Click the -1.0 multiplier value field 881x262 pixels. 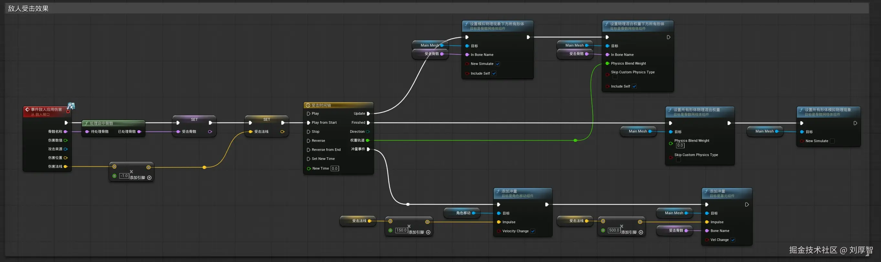click(x=124, y=176)
